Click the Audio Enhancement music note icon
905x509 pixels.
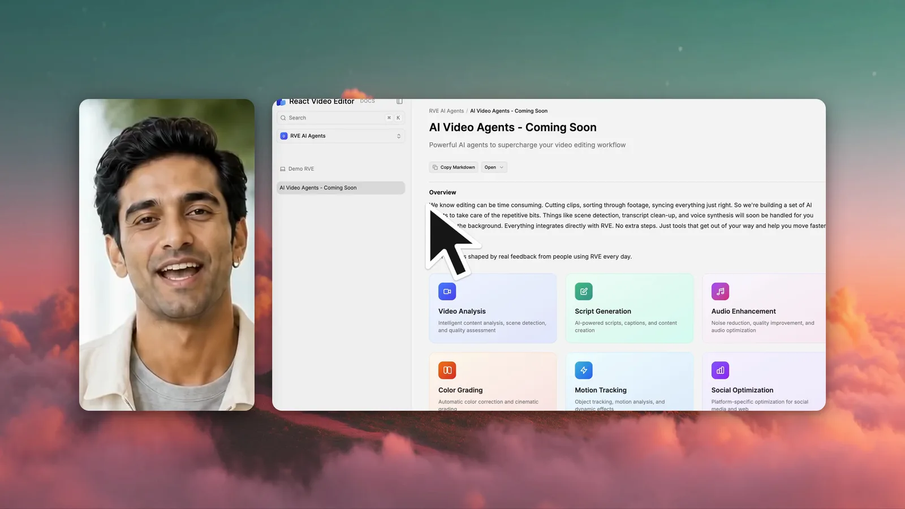(720, 291)
